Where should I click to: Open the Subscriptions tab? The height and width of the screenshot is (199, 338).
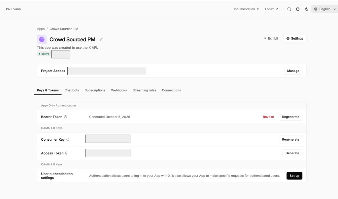coord(95,90)
